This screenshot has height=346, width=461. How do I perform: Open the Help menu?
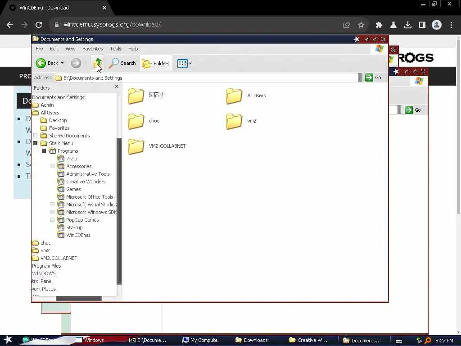click(133, 49)
